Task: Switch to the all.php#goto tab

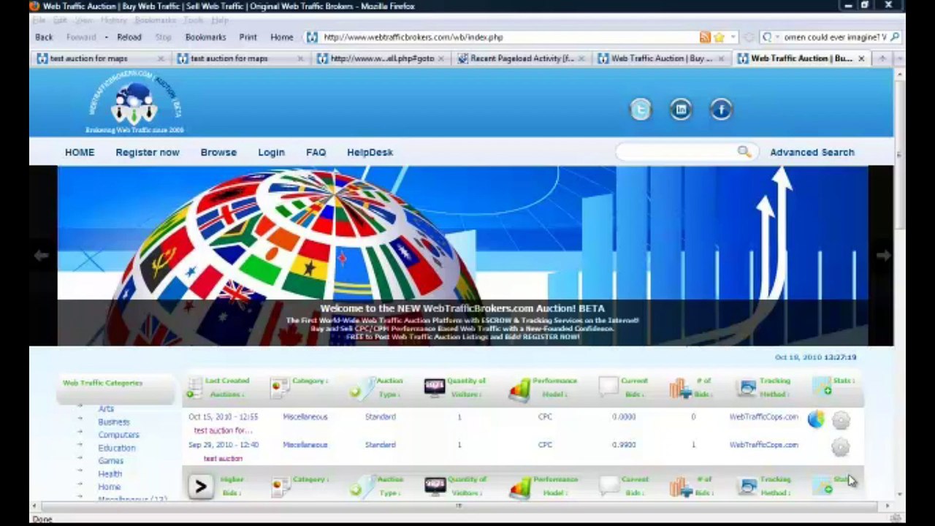Action: pyautogui.click(x=381, y=58)
